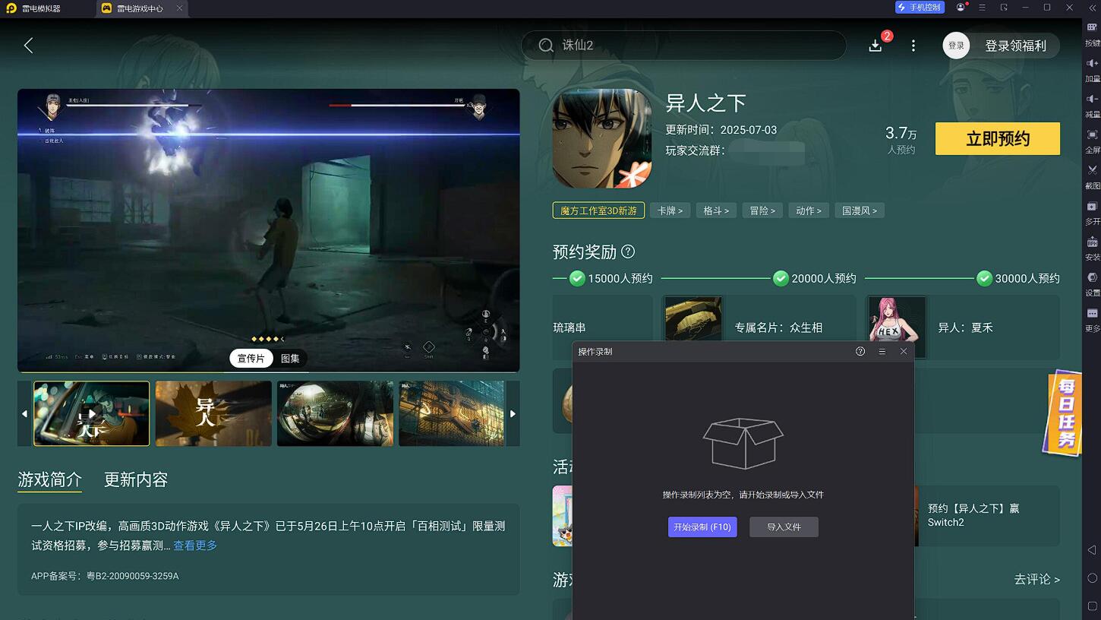Screen dimensions: 1101x620
Task: Close the 操作录制 dialog
Action: (904, 351)
